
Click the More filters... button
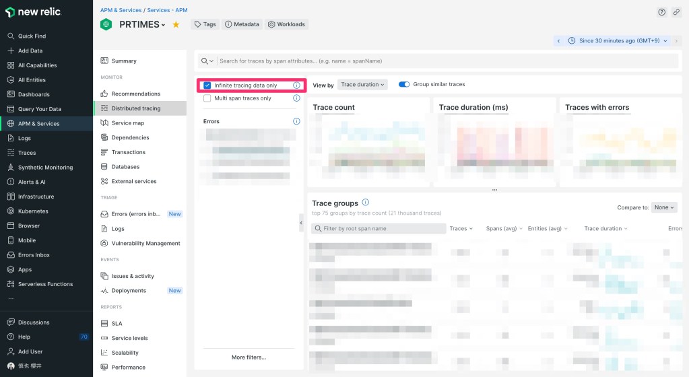tap(249, 357)
